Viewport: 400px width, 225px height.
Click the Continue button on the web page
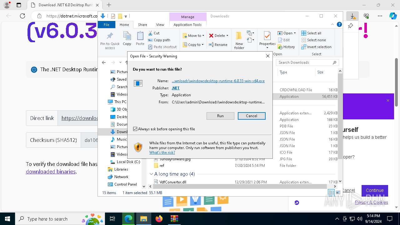[x=375, y=190]
